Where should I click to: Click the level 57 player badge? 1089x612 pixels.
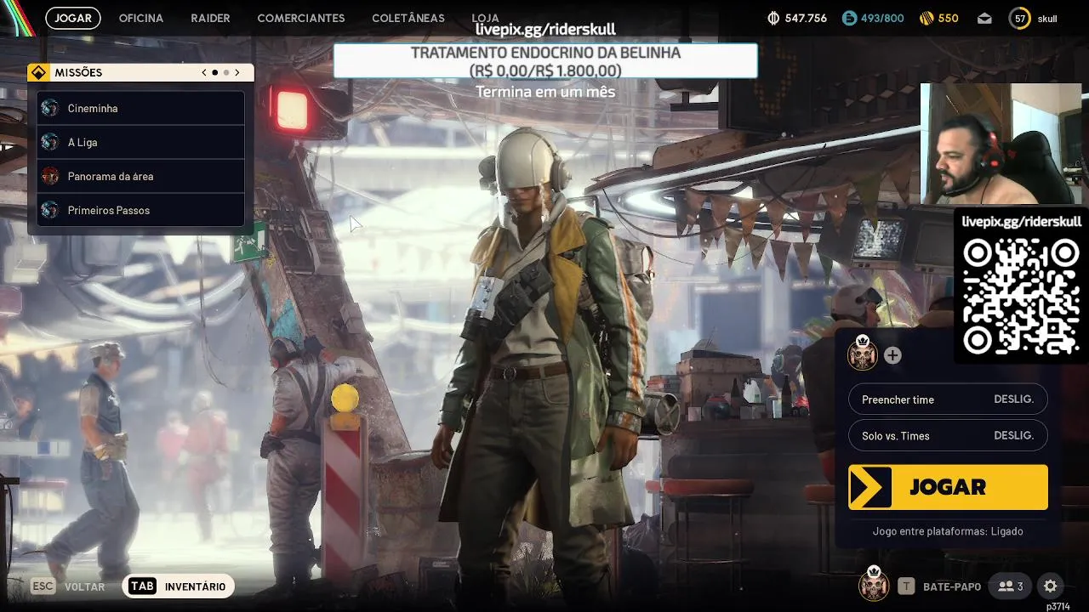coord(1019,18)
